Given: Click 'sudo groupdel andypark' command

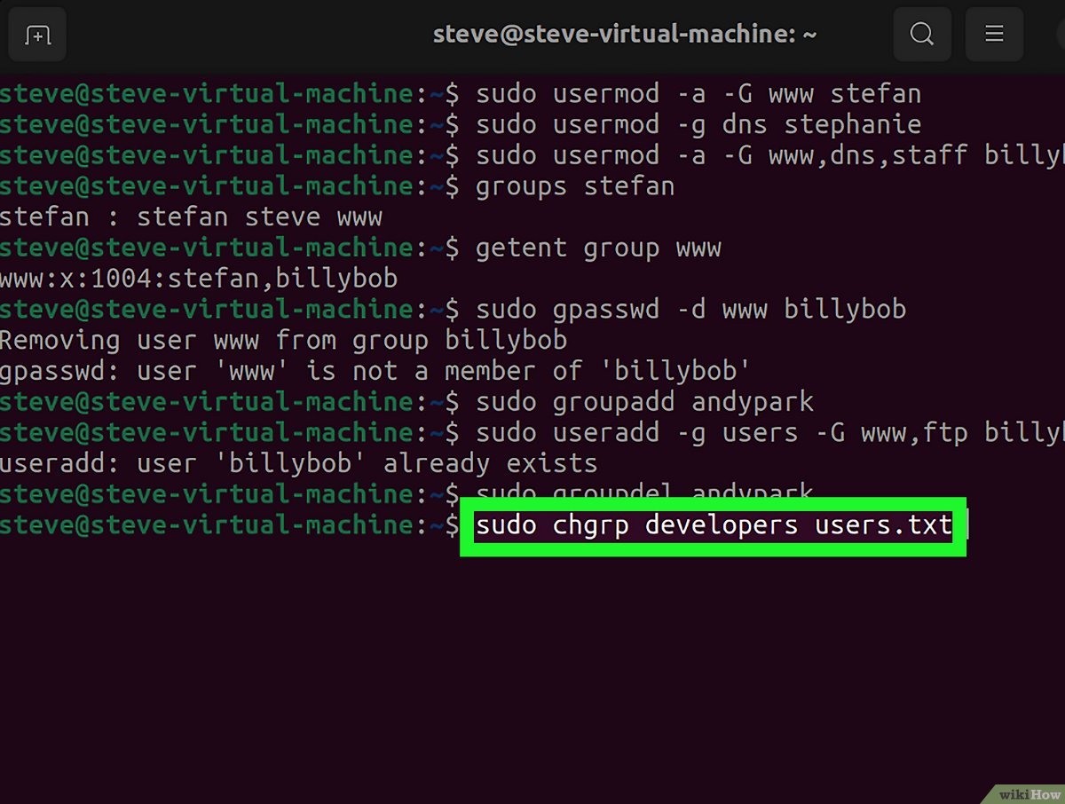Looking at the screenshot, I should (644, 493).
